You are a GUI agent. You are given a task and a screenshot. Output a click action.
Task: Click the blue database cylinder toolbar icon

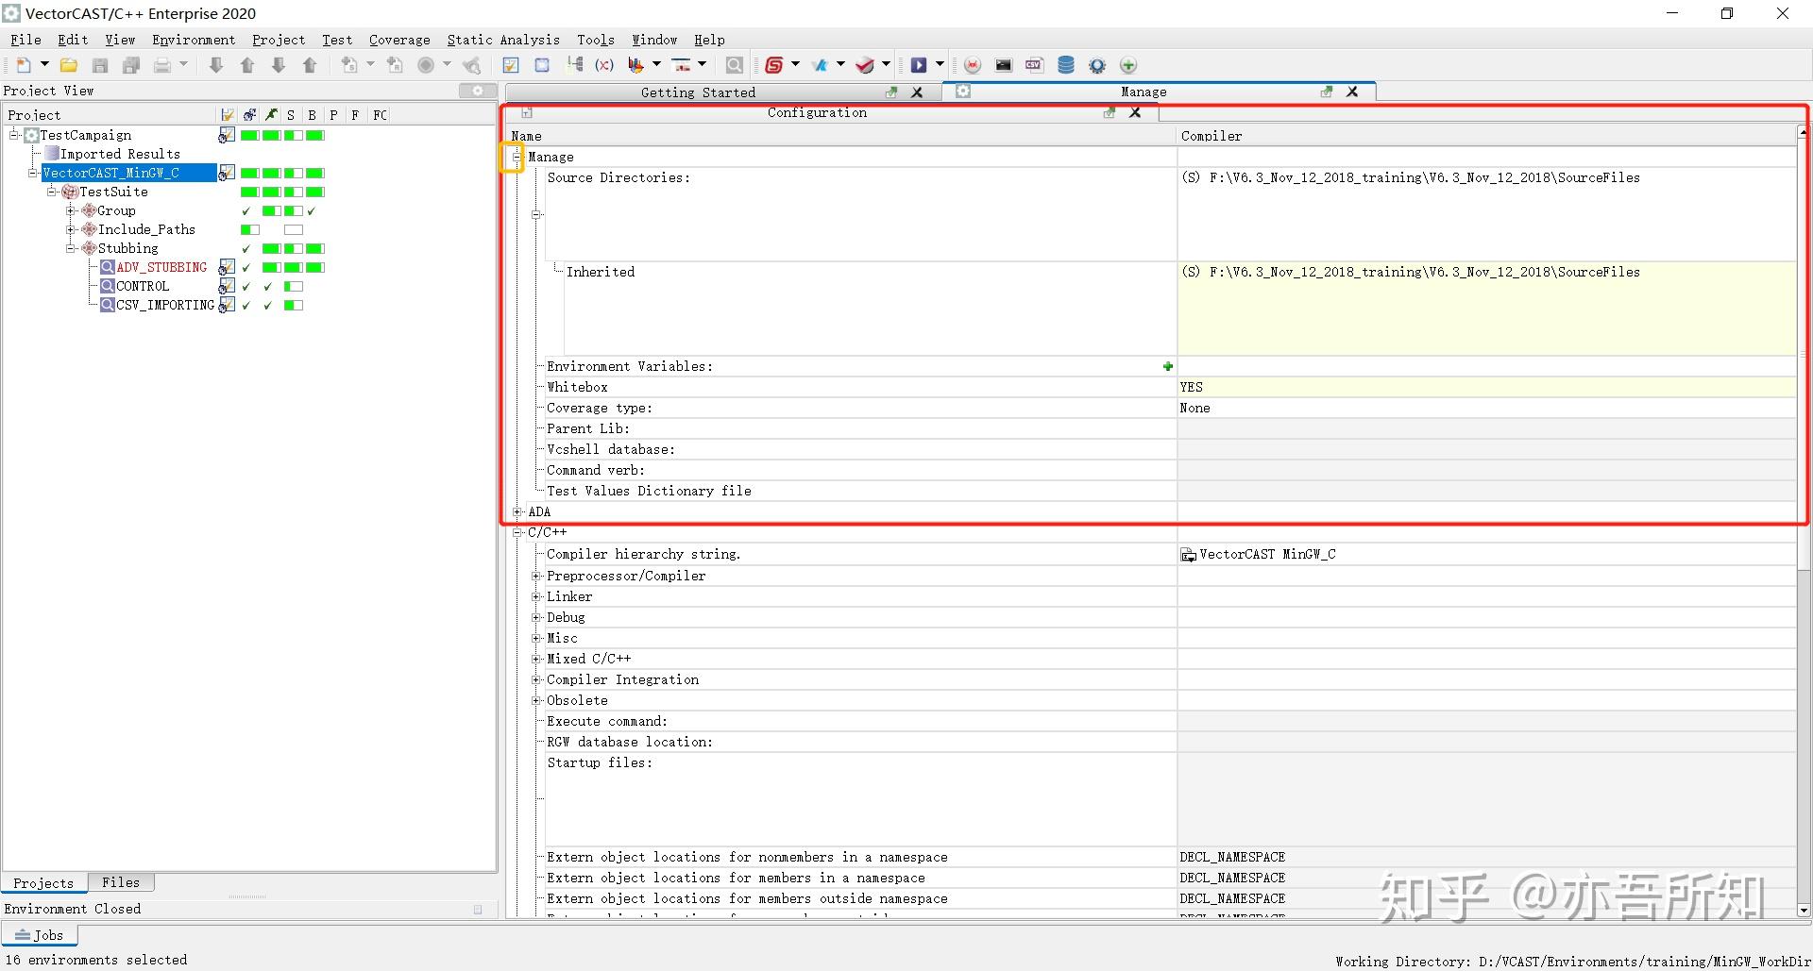click(1065, 65)
